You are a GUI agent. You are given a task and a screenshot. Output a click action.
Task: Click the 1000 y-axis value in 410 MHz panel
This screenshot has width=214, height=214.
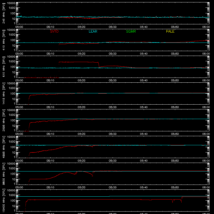tap(12, 35)
